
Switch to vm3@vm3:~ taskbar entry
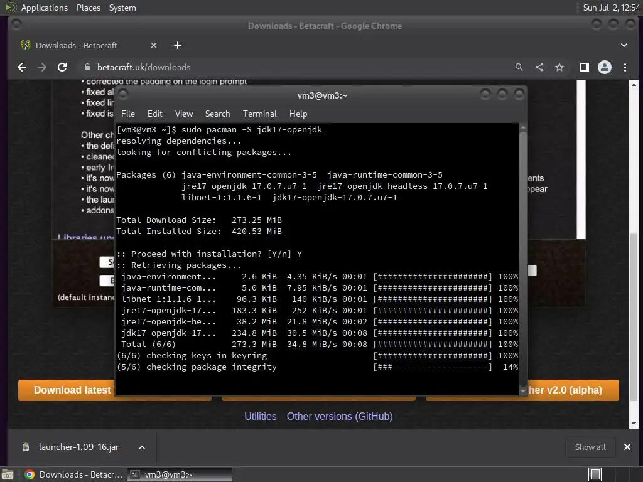[180, 474]
